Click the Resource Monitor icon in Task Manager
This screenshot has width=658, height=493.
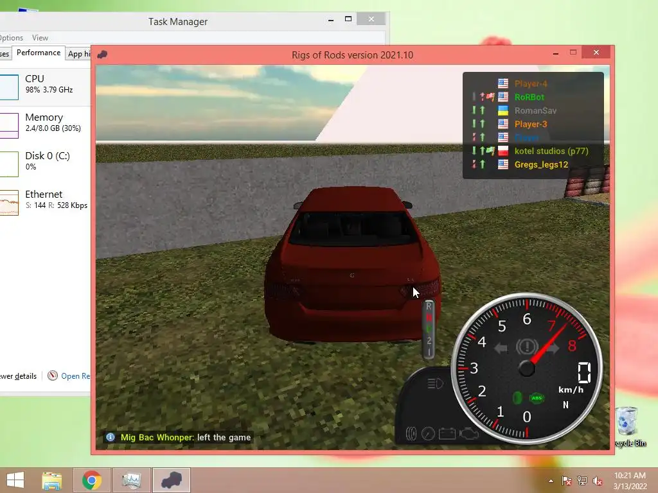[53, 376]
